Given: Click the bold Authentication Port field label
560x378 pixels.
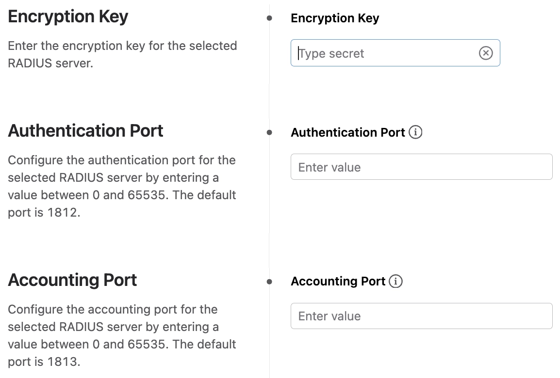Looking at the screenshot, I should click(x=347, y=132).
